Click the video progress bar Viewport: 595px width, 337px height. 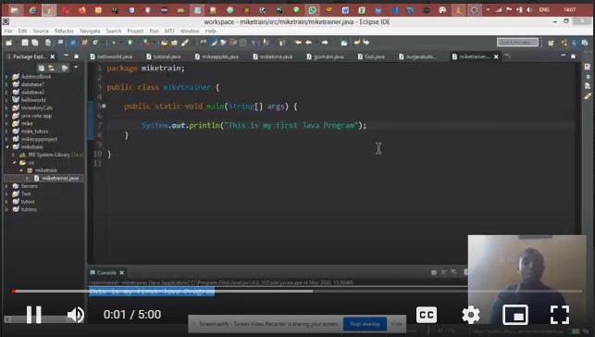[297, 292]
